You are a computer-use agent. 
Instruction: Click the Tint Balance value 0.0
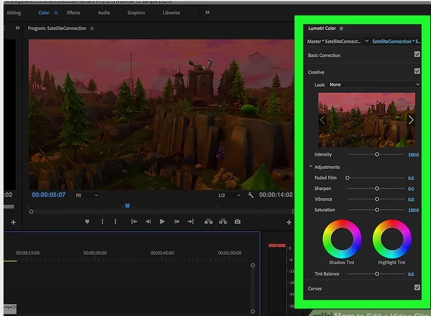point(411,274)
